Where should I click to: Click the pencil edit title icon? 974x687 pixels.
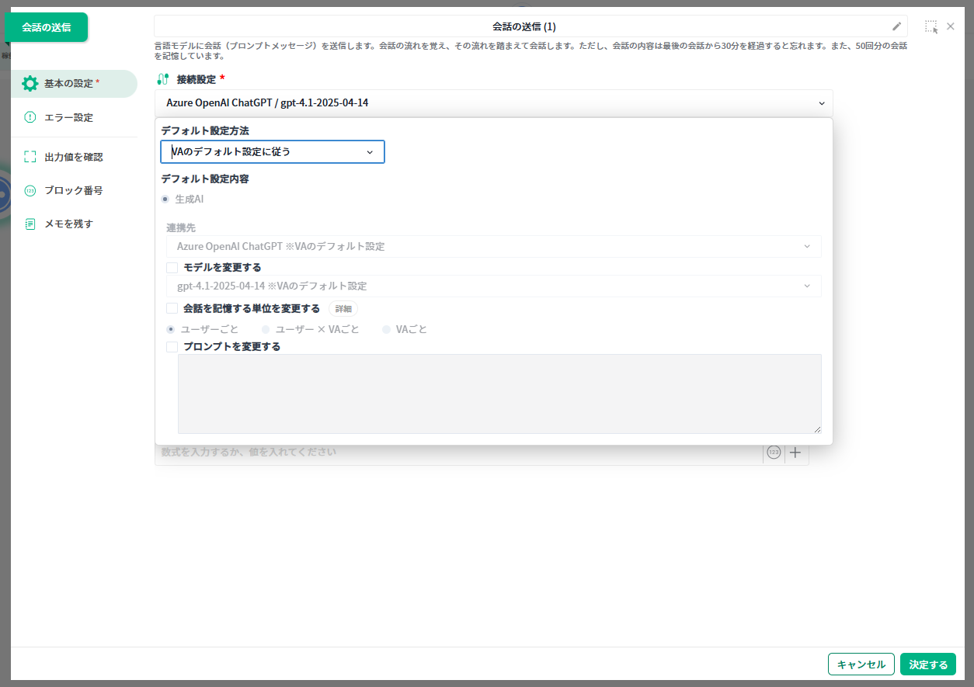(x=896, y=26)
